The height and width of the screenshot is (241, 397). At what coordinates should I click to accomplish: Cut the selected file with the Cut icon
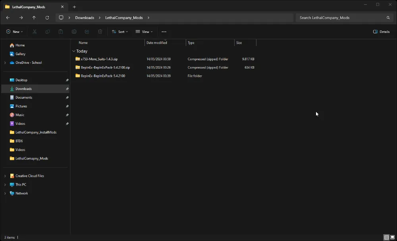[35, 31]
